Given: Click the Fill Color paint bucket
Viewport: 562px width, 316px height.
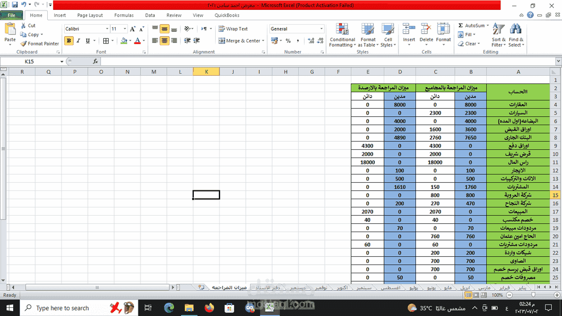Looking at the screenshot, I should (x=123, y=41).
